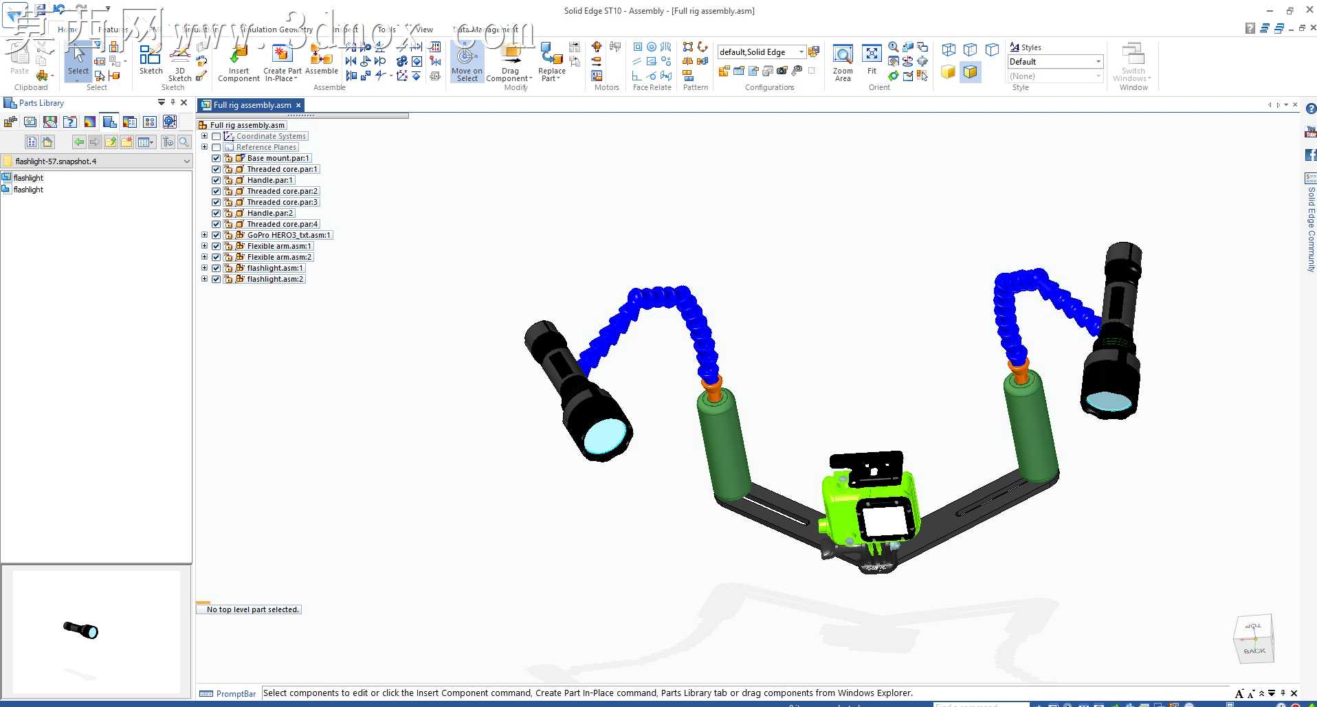Click the green Back arrow in Parts Library

pyautogui.click(x=78, y=142)
